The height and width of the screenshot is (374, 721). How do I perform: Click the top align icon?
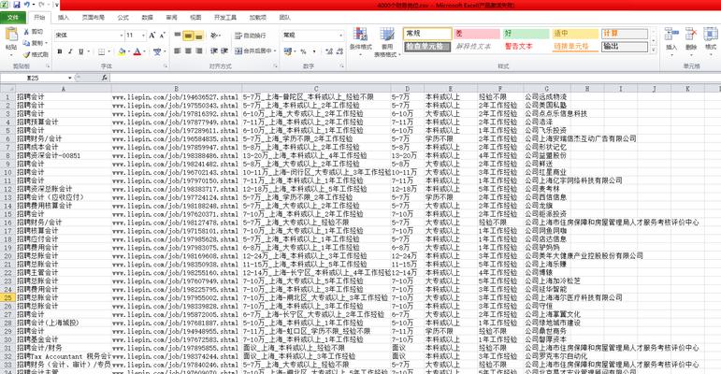178,35
